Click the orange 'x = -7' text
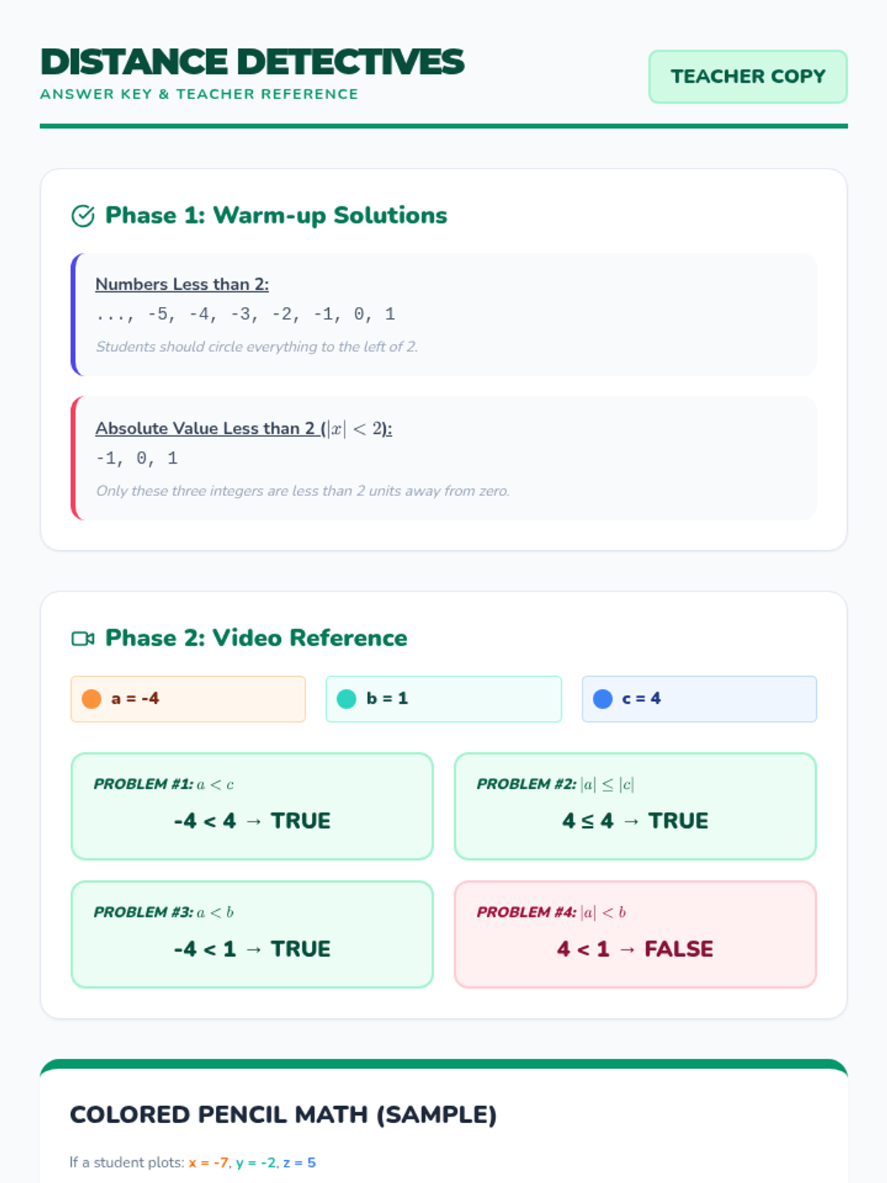 (x=208, y=1163)
